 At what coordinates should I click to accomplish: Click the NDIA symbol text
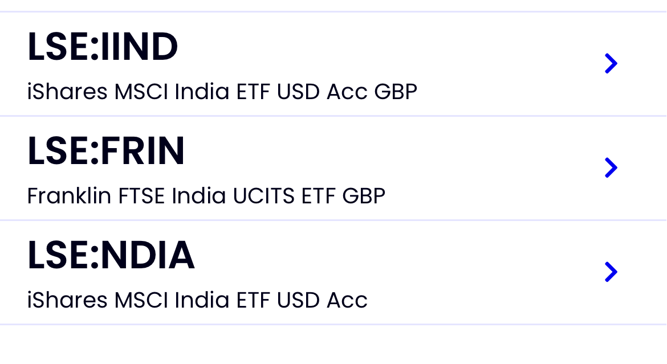tap(148, 256)
